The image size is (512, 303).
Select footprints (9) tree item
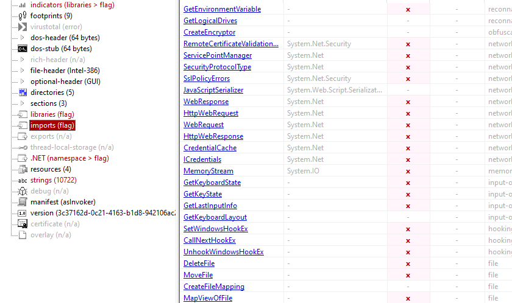click(x=51, y=16)
